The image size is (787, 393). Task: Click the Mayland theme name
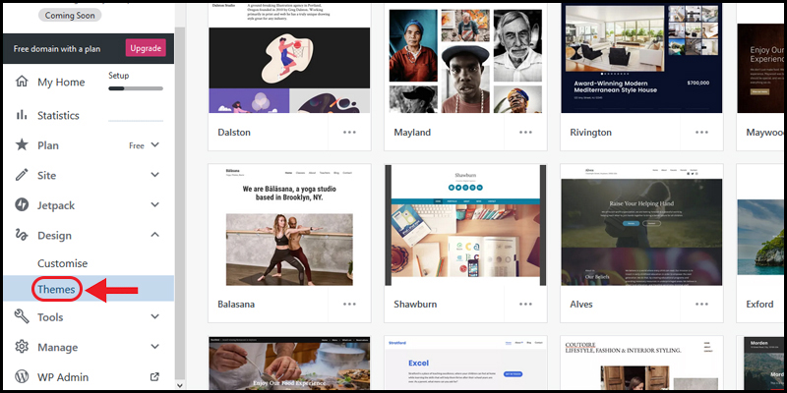(x=412, y=133)
